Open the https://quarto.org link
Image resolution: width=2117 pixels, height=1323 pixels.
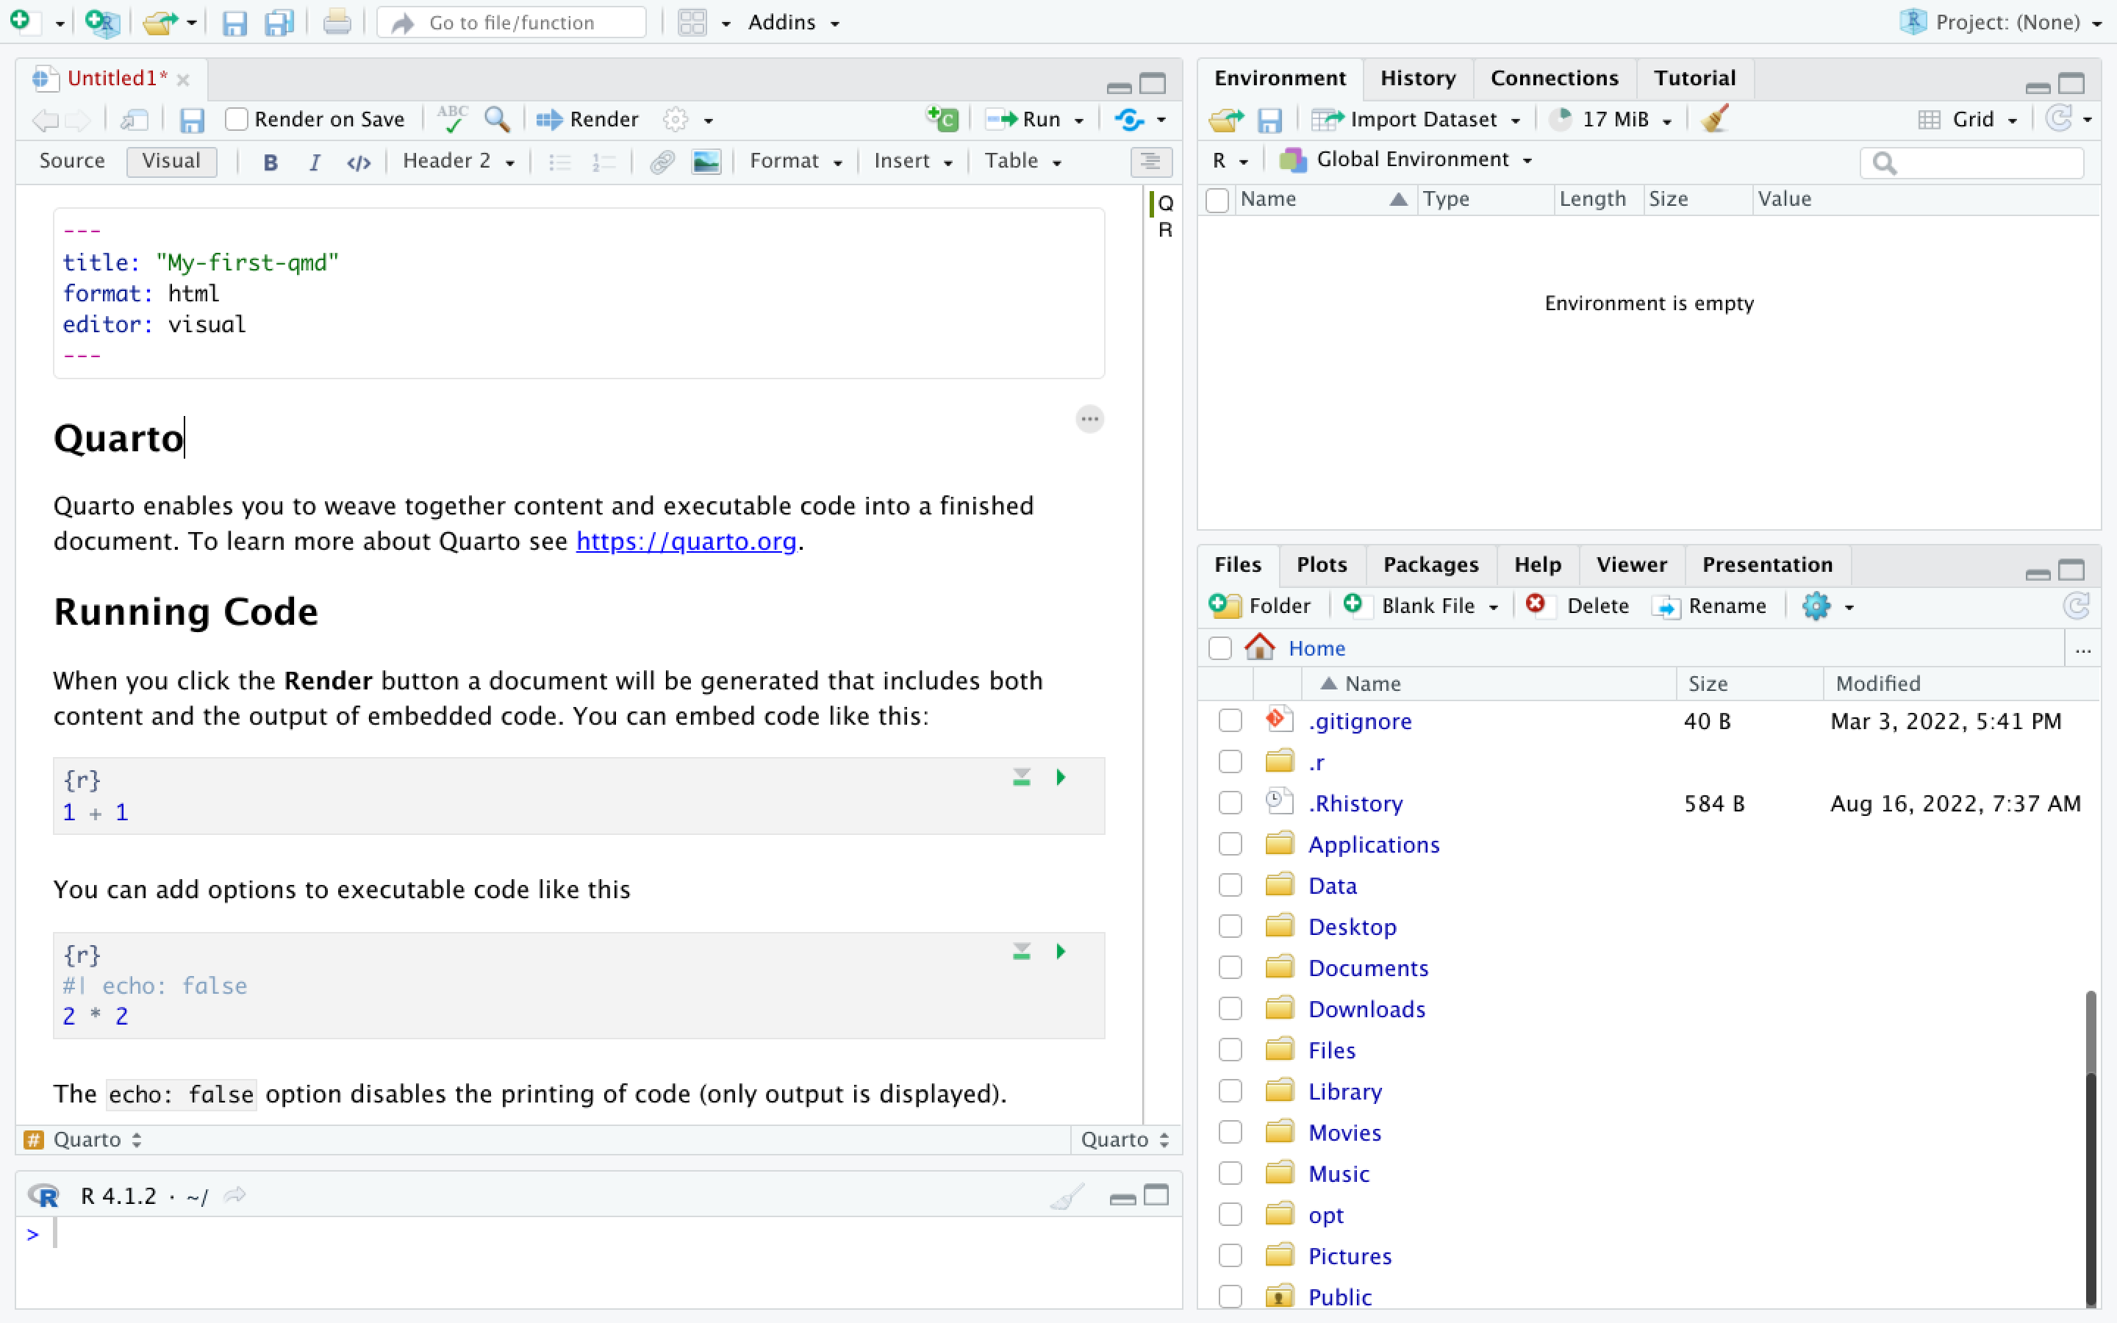pyautogui.click(x=686, y=541)
